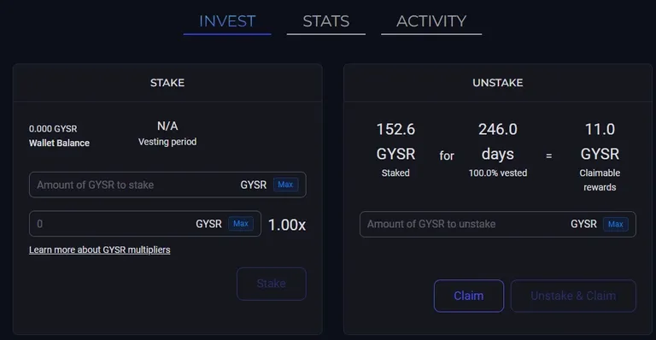Click the Stake button
This screenshot has width=656, height=340.
[x=272, y=284]
